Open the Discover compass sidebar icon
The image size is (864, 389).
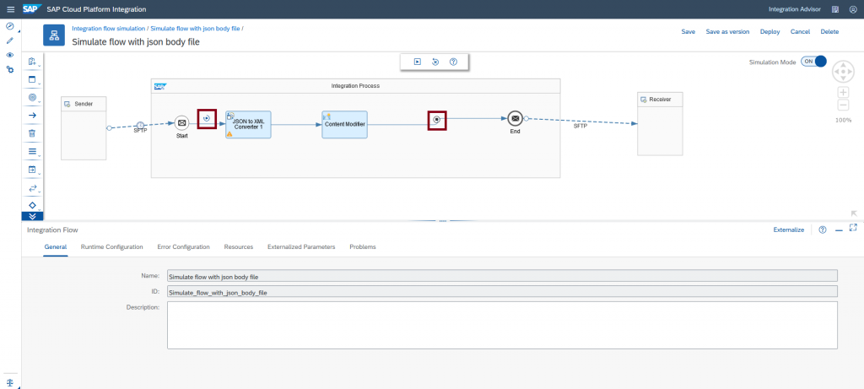pos(10,26)
